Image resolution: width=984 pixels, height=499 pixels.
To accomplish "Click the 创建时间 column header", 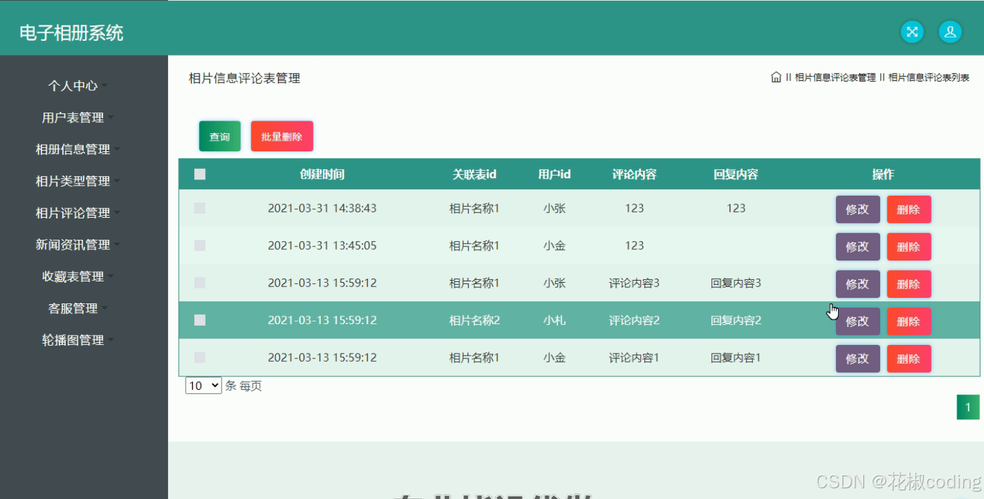I will [x=322, y=174].
